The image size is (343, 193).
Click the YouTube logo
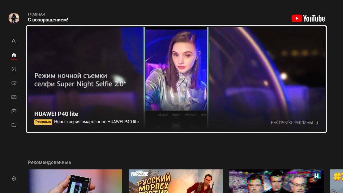[x=308, y=18]
